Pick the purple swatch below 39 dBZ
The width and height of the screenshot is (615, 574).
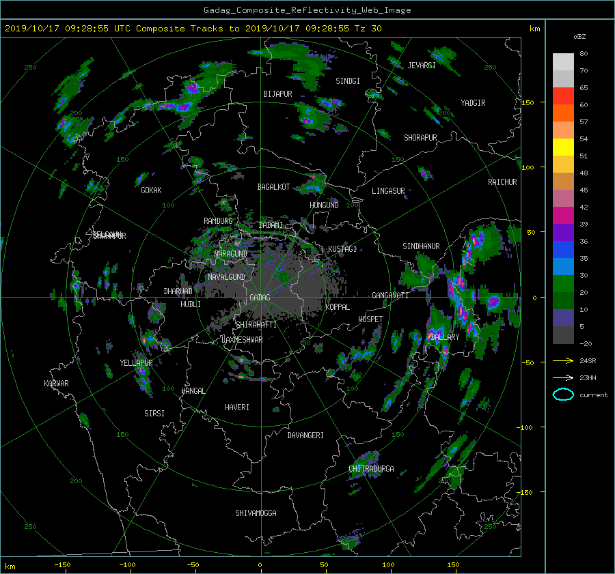(x=563, y=232)
